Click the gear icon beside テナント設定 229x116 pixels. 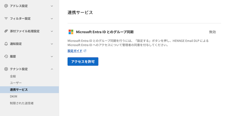click(6, 69)
